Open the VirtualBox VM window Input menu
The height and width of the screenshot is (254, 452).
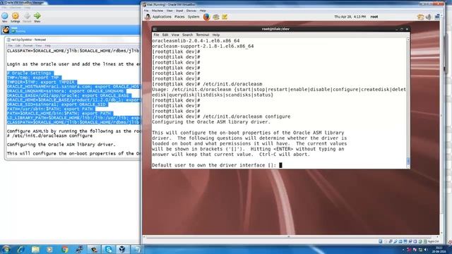(x=179, y=11)
